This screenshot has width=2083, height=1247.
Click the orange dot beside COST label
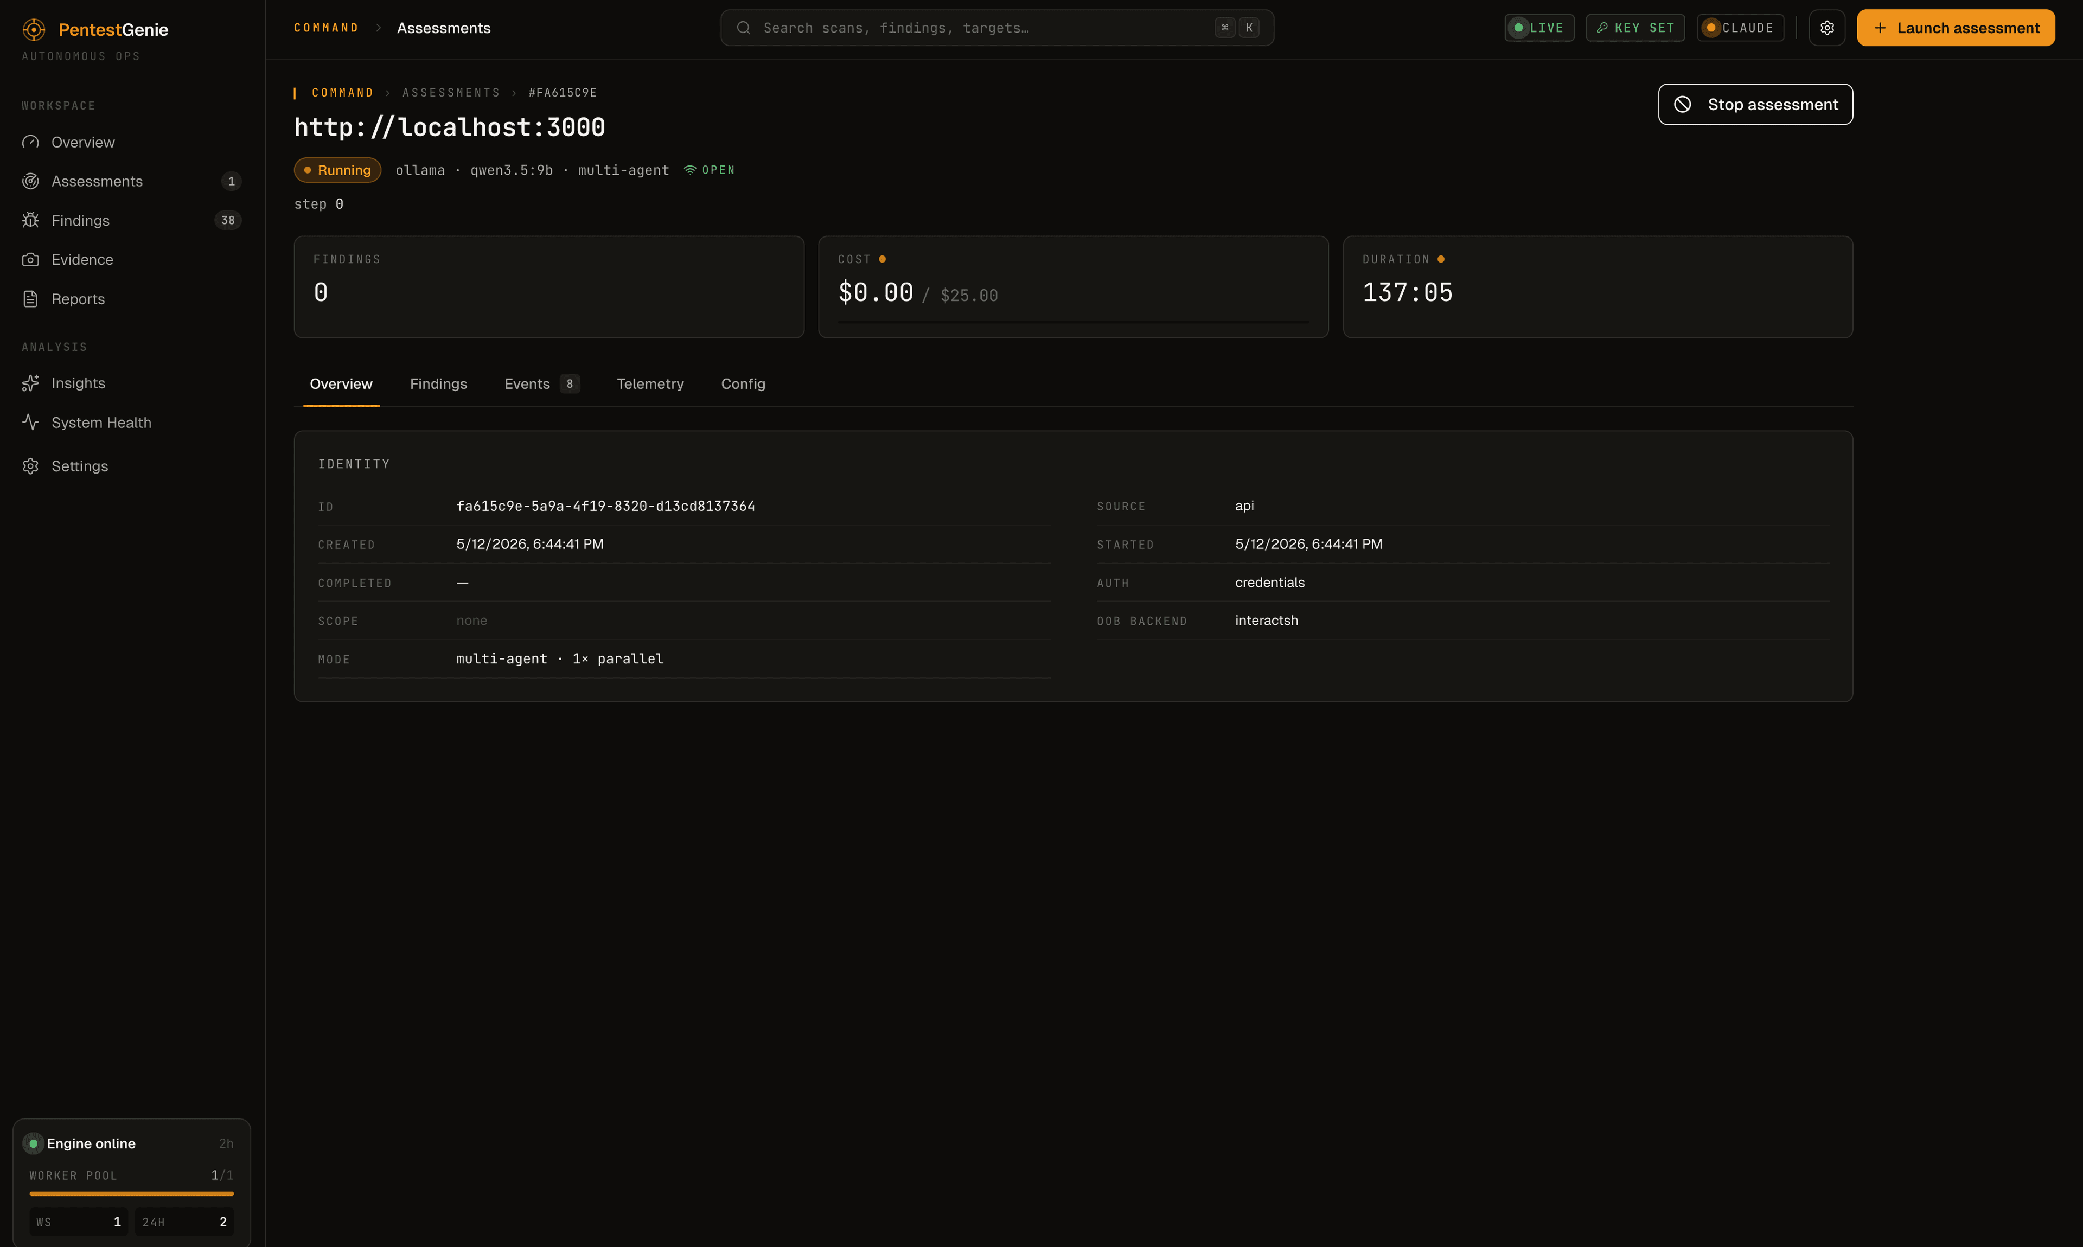tap(882, 260)
